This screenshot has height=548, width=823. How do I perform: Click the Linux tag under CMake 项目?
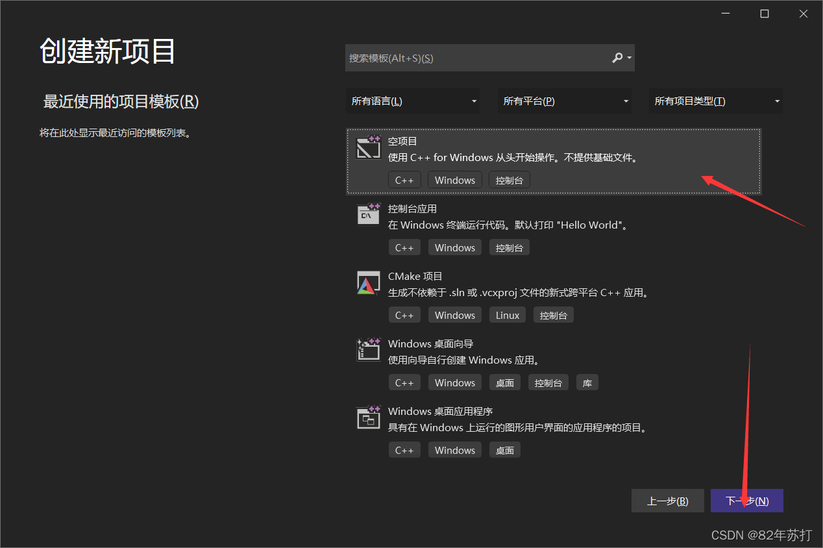tap(508, 315)
